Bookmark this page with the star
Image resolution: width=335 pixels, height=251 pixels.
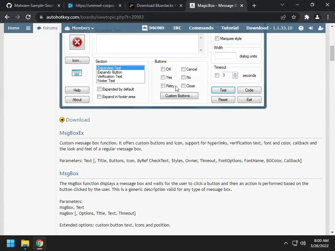pyautogui.click(x=294, y=17)
